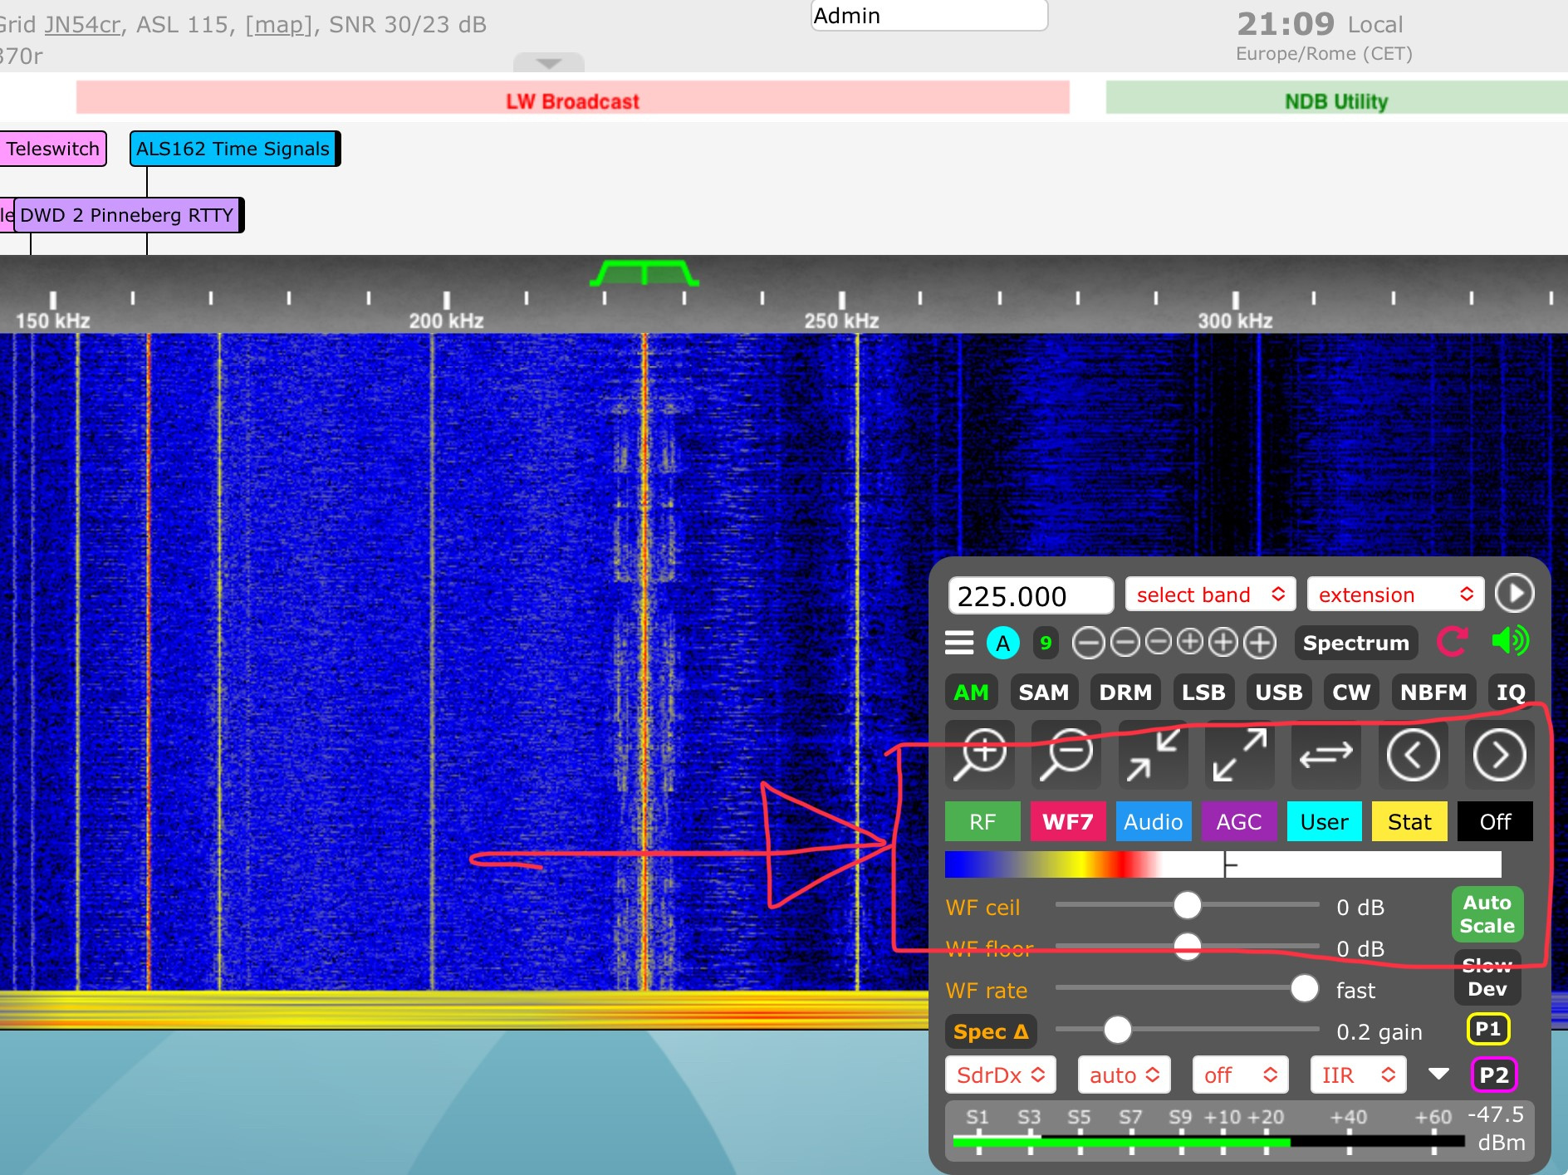Click the P2 preset button
This screenshot has height=1175, width=1568.
[1493, 1075]
